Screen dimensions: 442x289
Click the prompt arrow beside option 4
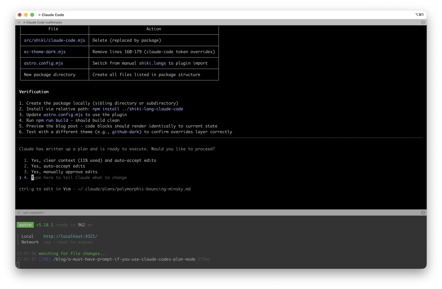(x=20, y=178)
